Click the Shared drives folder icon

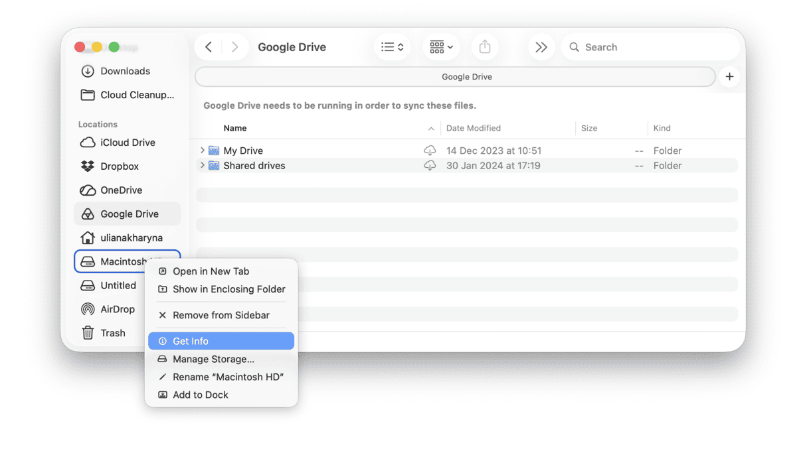point(214,166)
